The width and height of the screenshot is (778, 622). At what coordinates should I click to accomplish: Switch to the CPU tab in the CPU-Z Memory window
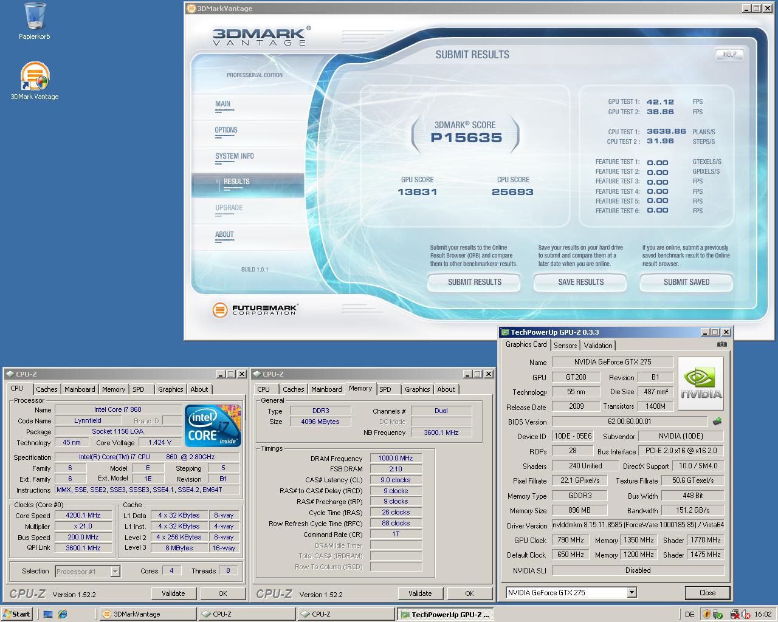pyautogui.click(x=264, y=389)
